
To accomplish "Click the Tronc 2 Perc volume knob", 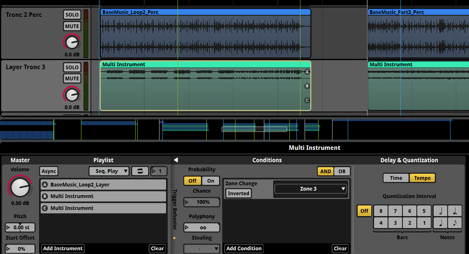I will [x=72, y=42].
